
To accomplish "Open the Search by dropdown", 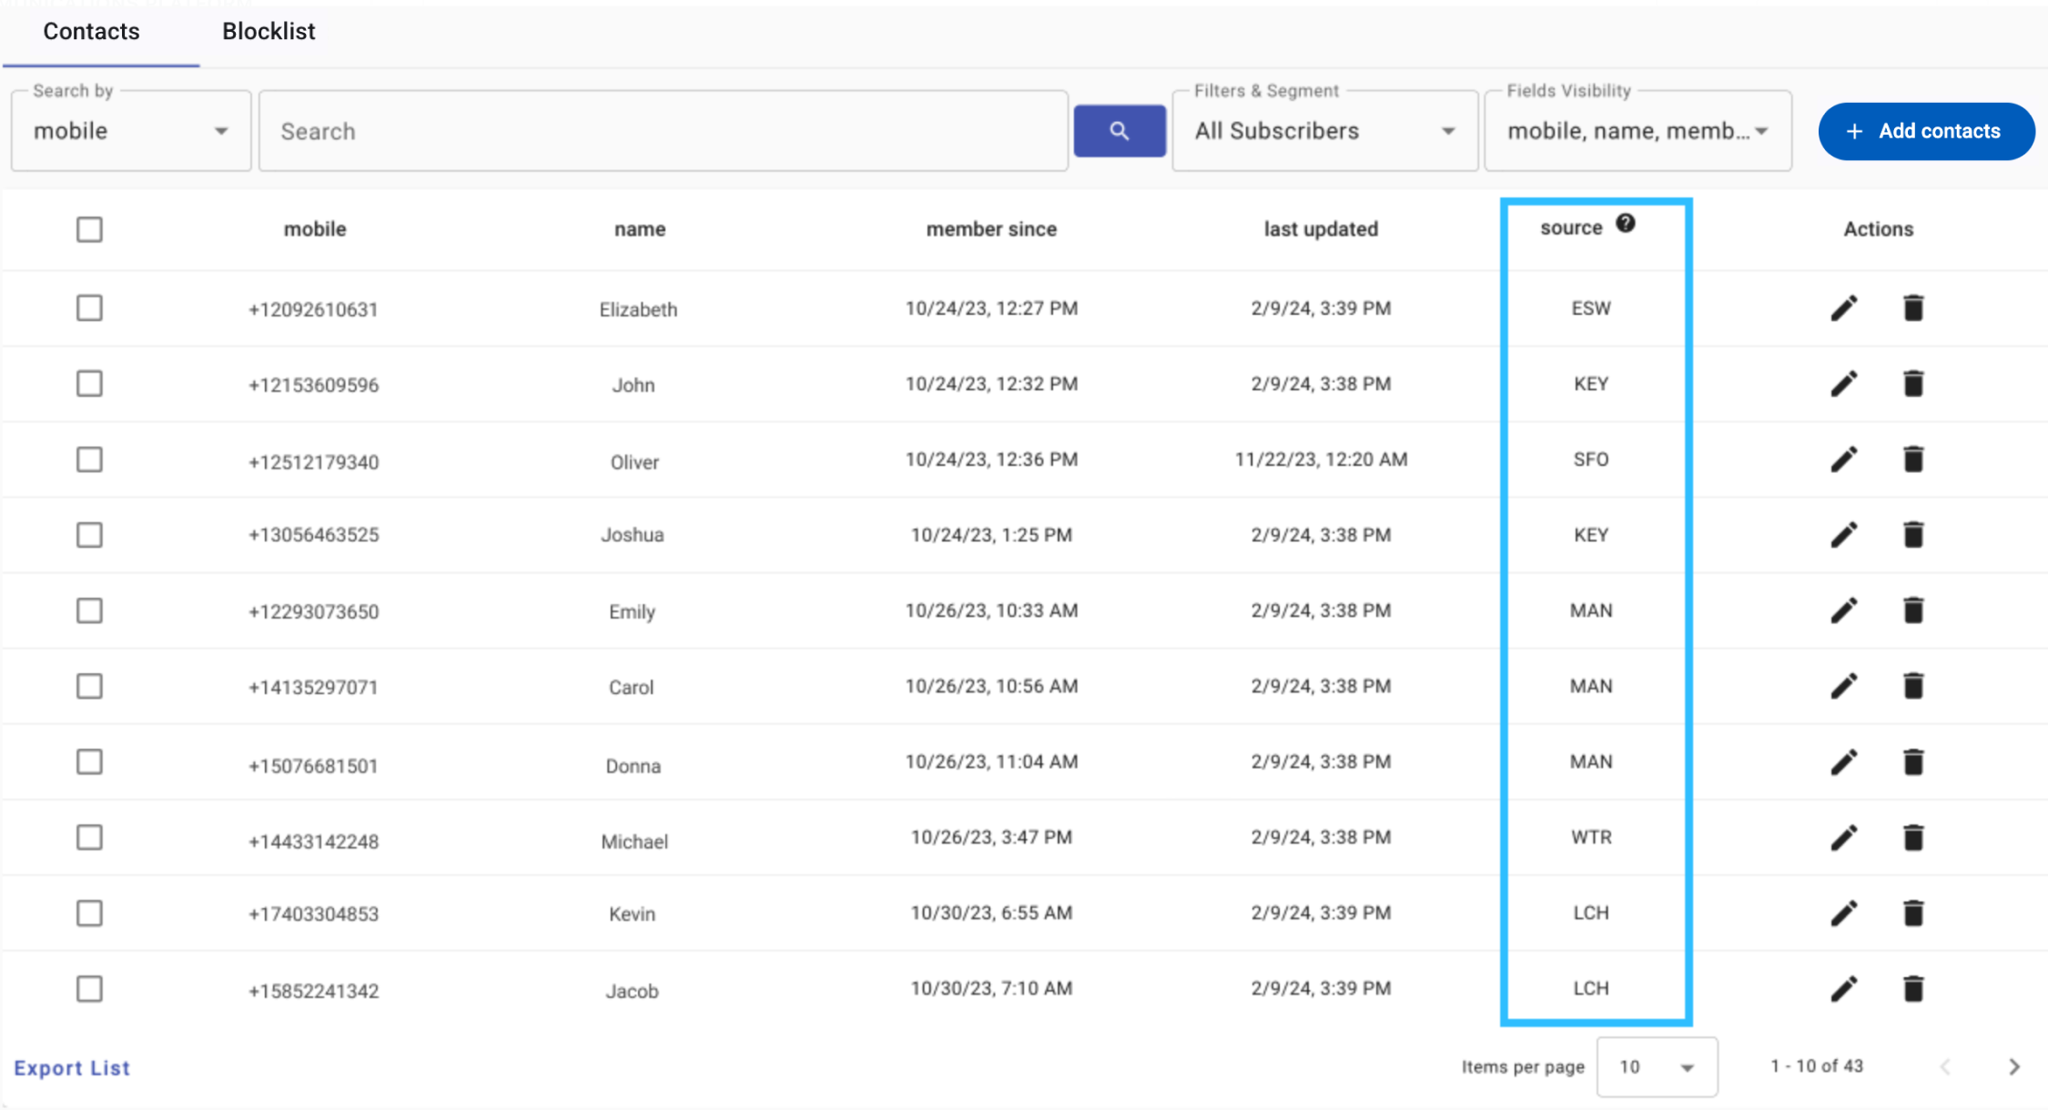I will click(x=131, y=131).
